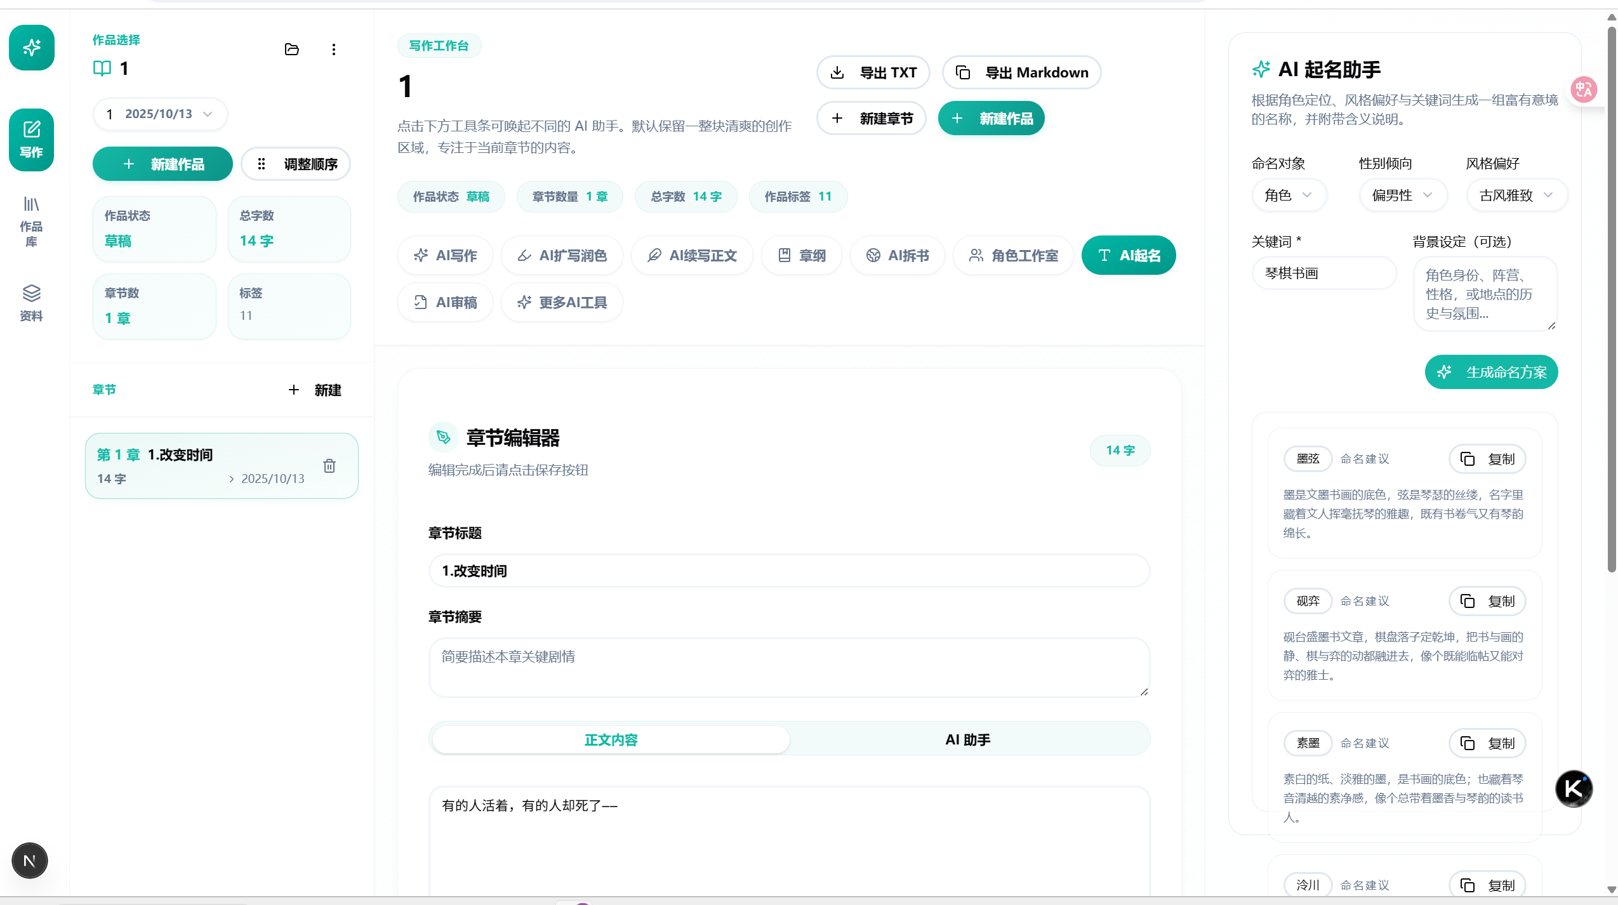1618x905 pixels.
Task: Click the sparkle logo icon at the top left
Action: [x=31, y=48]
